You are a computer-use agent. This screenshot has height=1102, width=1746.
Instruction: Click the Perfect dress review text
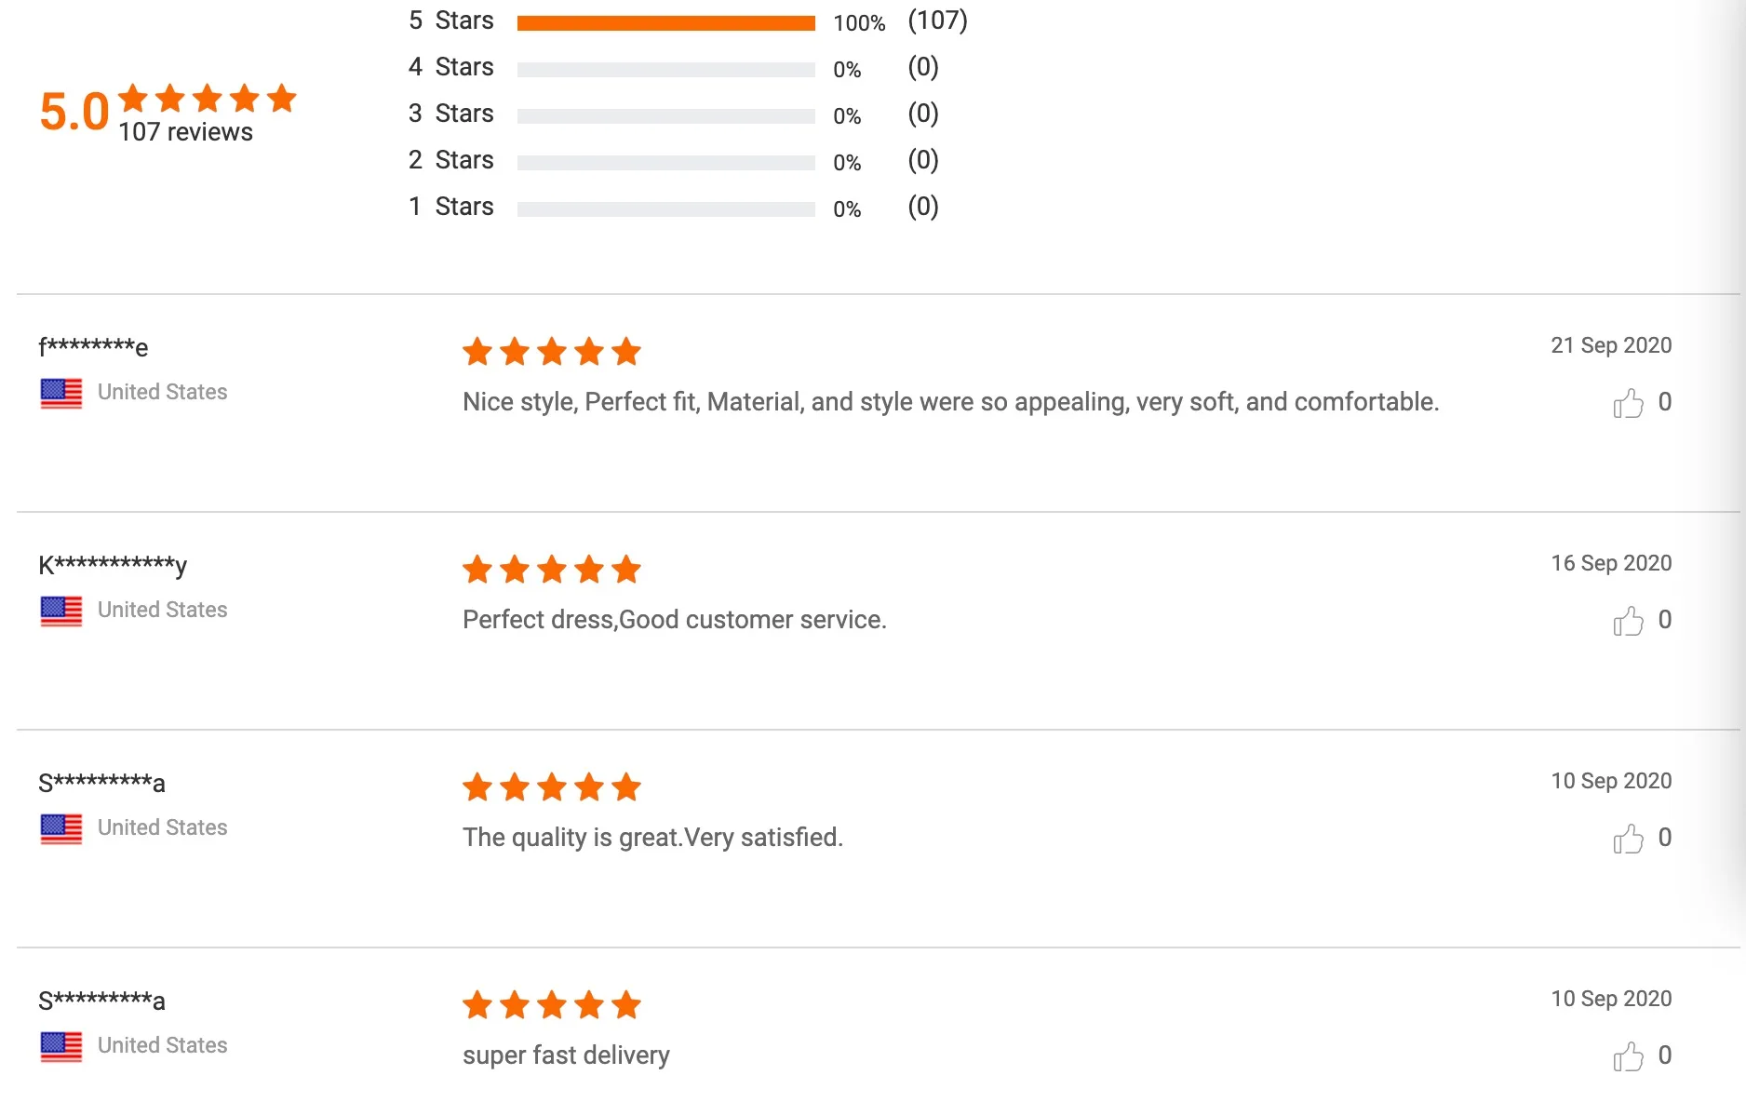674,620
